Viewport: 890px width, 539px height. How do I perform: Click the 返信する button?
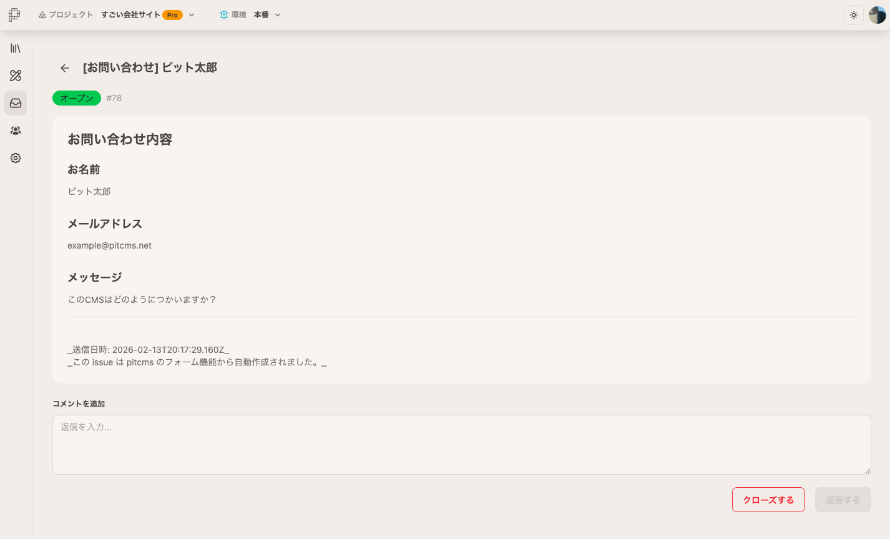click(x=843, y=500)
